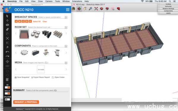Show next media item with right chevron
Image resolution: width=178 pixels, height=111 pixels.
click(66, 69)
